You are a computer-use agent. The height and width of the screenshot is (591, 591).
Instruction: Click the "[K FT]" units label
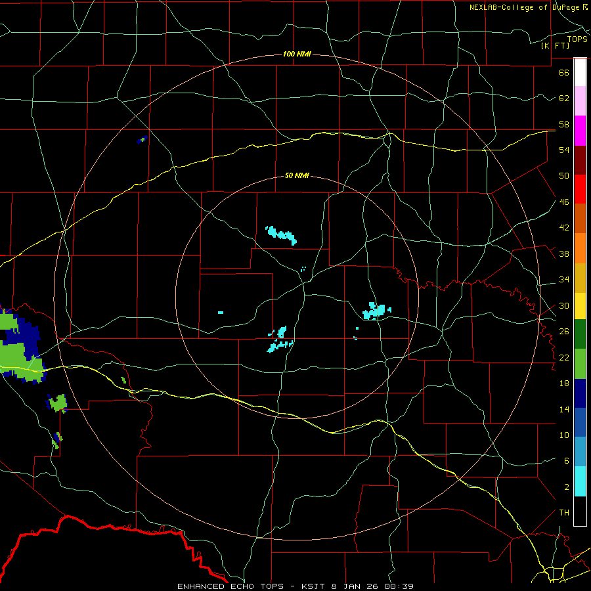pyautogui.click(x=555, y=46)
